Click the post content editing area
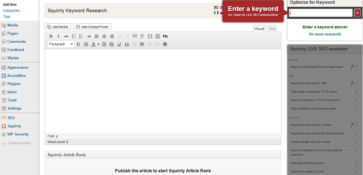Image resolution: width=363 pixels, height=175 pixels. (x=163, y=91)
